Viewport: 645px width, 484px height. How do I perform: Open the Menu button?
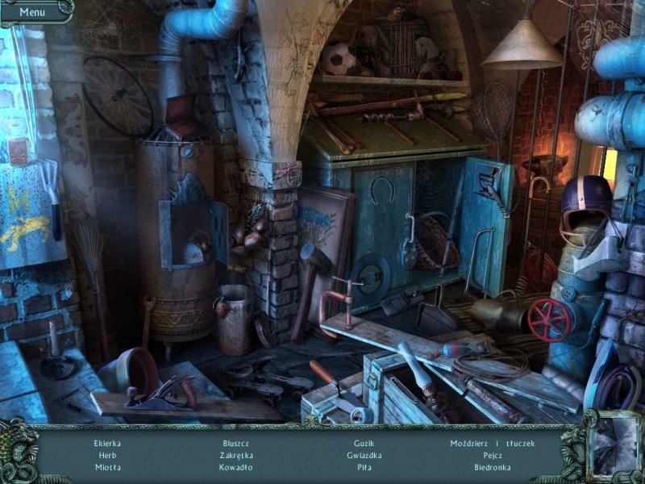pyautogui.click(x=32, y=11)
